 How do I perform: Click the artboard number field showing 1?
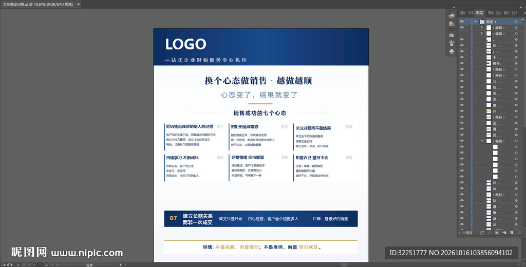[38, 264]
